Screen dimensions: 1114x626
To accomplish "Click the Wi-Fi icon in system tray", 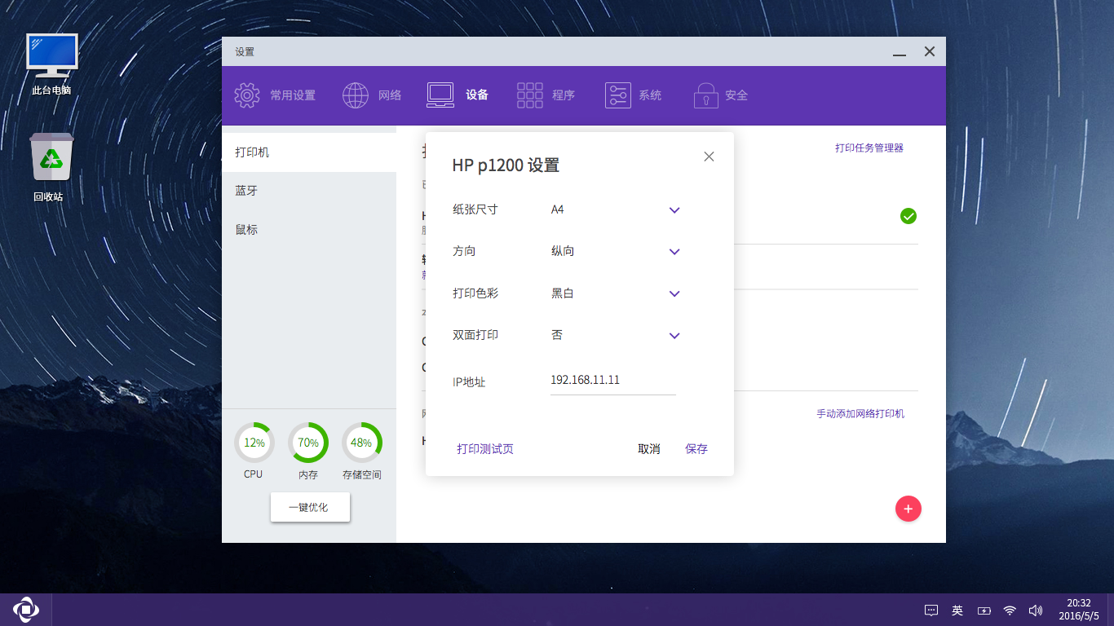I will [x=1010, y=610].
